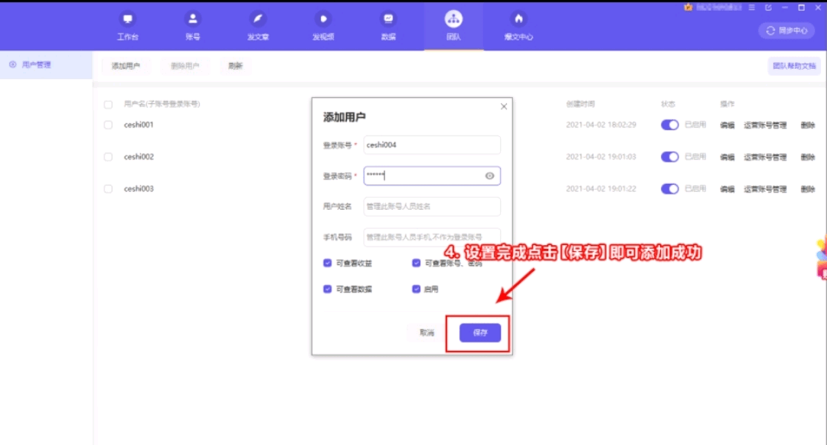
Task: Open the 工作台 workbench icon
Action: pos(128,19)
